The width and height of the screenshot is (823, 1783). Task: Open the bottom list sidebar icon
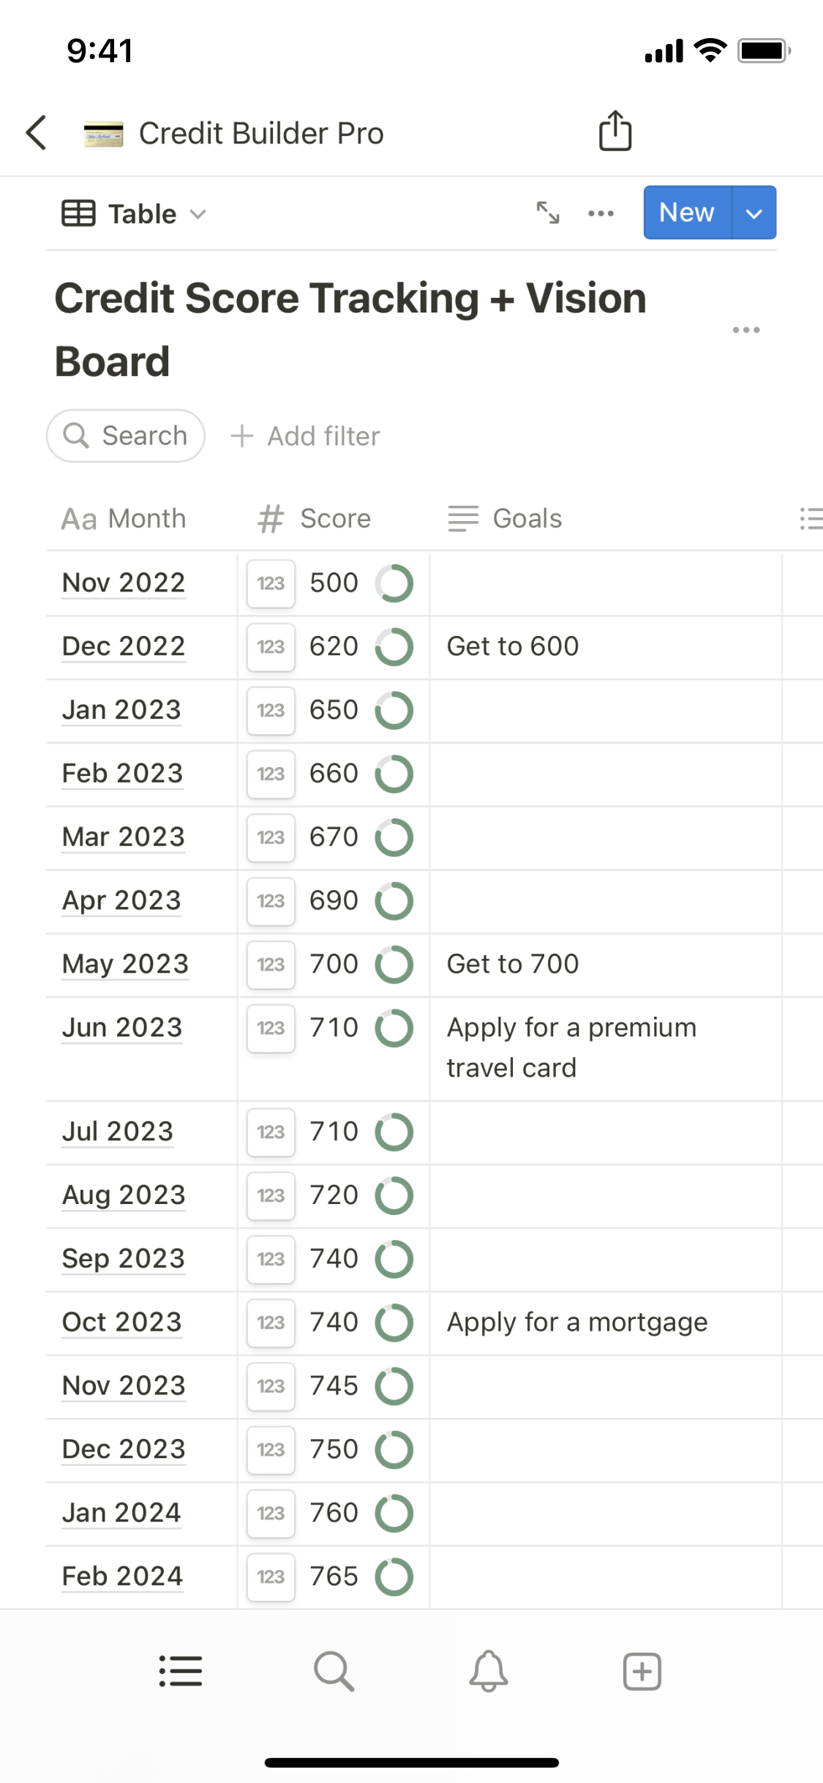[x=181, y=1672]
